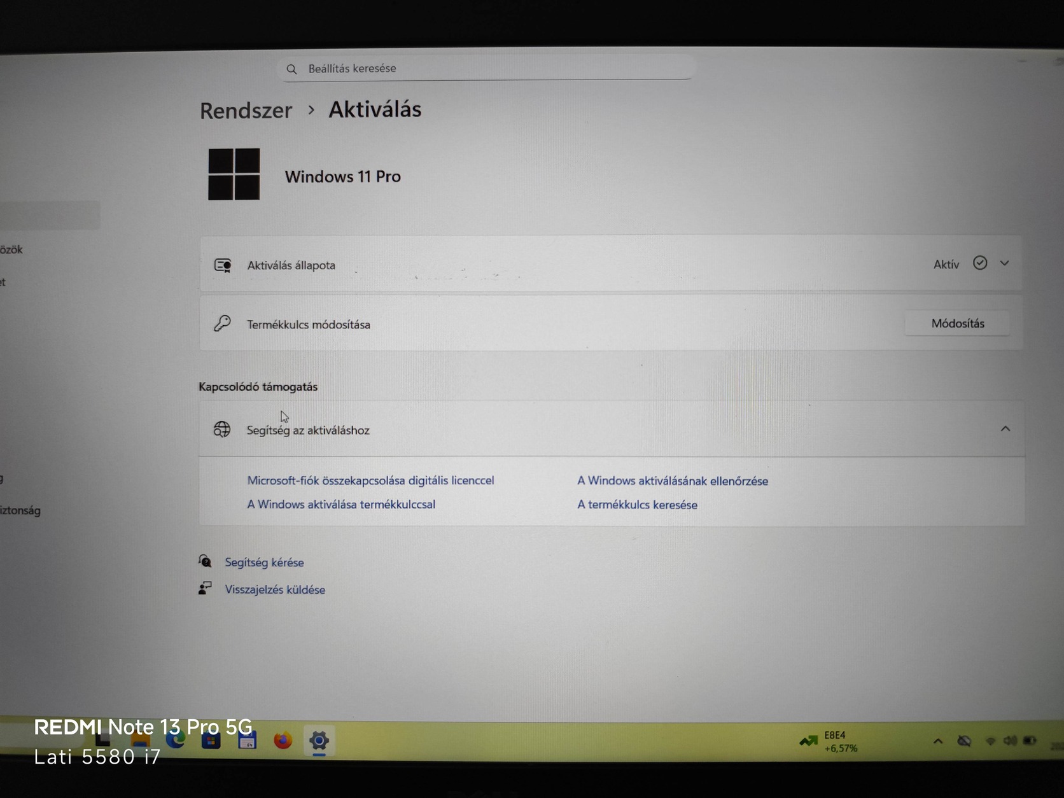Click the battery icon in the system tray
The height and width of the screenshot is (798, 1064).
coord(1030,741)
